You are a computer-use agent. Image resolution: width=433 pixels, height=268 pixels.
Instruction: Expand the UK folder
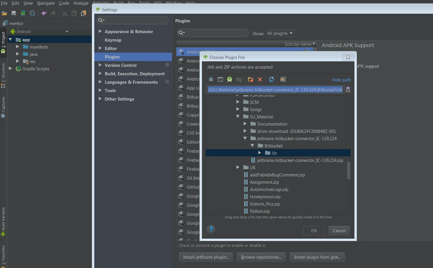click(238, 167)
